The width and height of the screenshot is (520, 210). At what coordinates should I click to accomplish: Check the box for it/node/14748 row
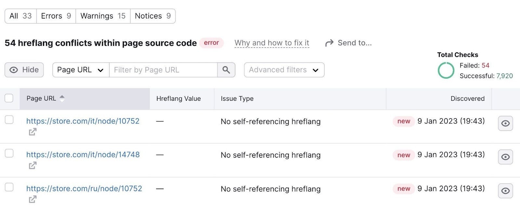(9, 153)
